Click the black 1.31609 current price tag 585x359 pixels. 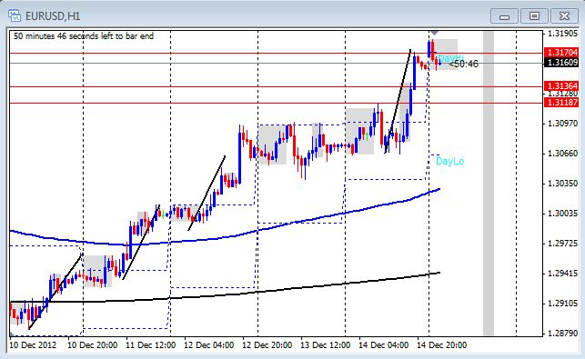click(561, 62)
